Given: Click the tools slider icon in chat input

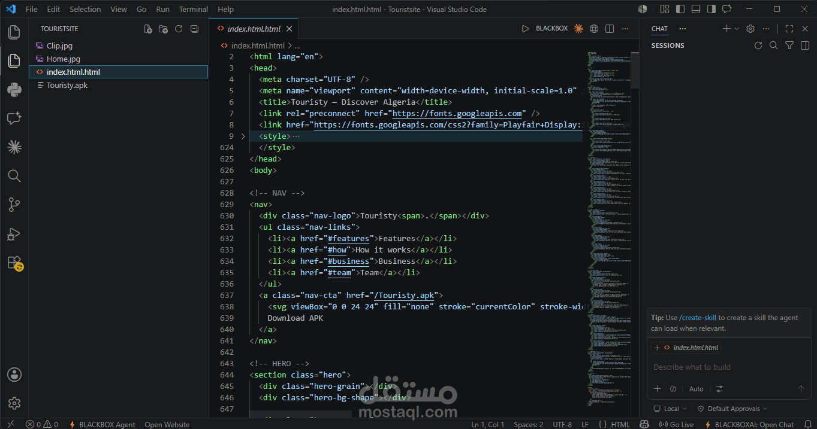Looking at the screenshot, I should [x=720, y=389].
